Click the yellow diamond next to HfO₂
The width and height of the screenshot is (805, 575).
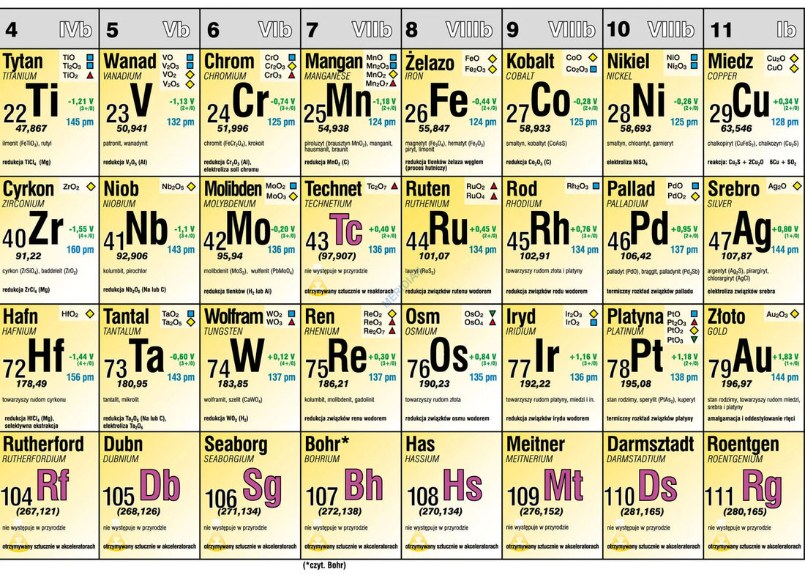click(90, 314)
